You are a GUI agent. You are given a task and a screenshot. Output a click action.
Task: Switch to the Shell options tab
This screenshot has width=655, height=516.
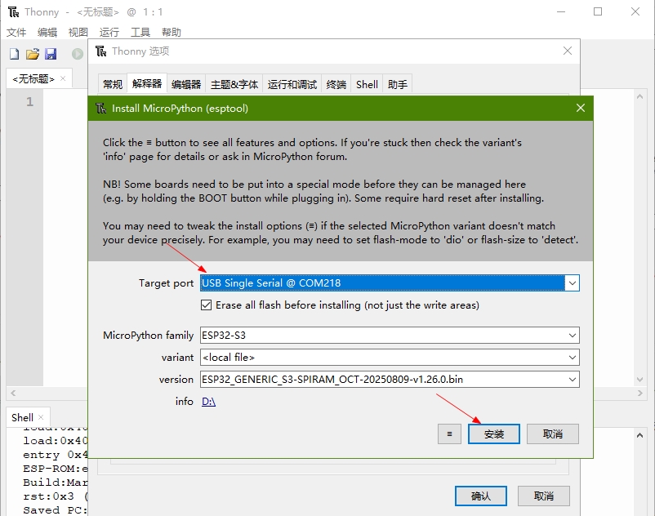(367, 84)
